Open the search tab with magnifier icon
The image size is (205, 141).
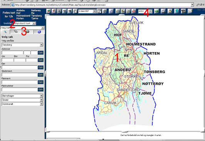pos(5,32)
